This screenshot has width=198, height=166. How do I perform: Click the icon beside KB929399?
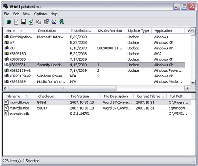pyautogui.click(x=7, y=81)
